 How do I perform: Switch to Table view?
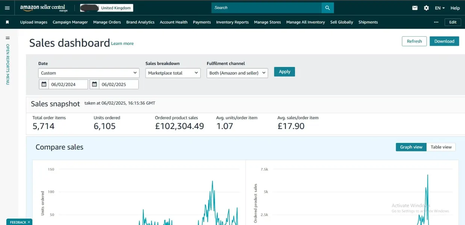441,147
